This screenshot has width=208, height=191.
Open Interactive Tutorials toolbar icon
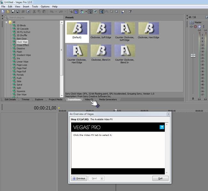pyautogui.click(x=123, y=12)
